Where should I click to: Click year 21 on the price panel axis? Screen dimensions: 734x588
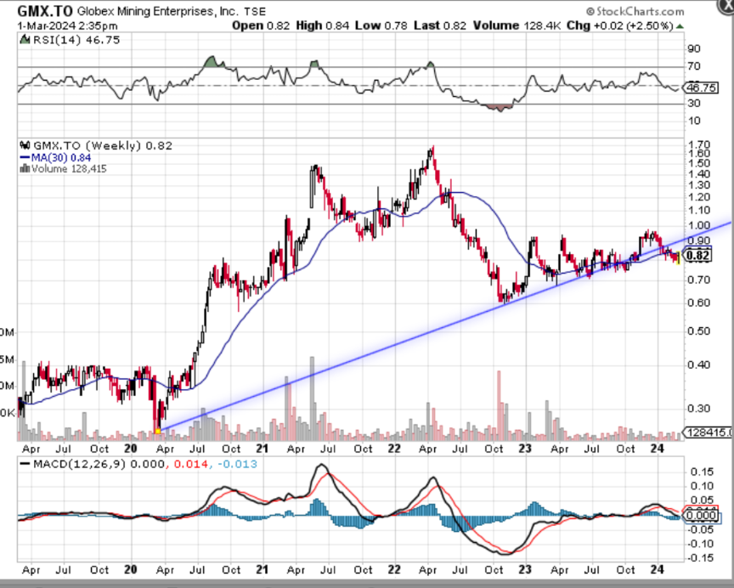coord(263,449)
